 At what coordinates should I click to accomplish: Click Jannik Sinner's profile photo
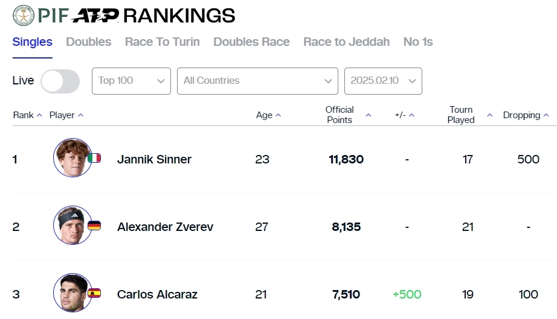[x=72, y=158]
